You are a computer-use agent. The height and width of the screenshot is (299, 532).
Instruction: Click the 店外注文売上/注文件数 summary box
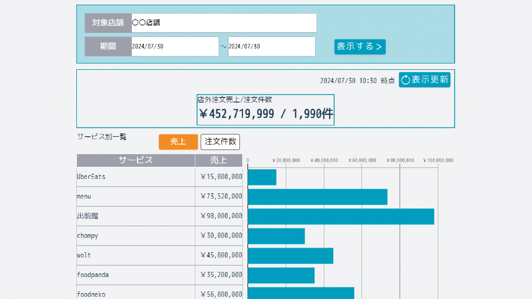pyautogui.click(x=265, y=110)
